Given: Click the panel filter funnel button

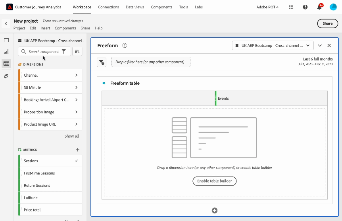Looking at the screenshot, I should coord(102,62).
